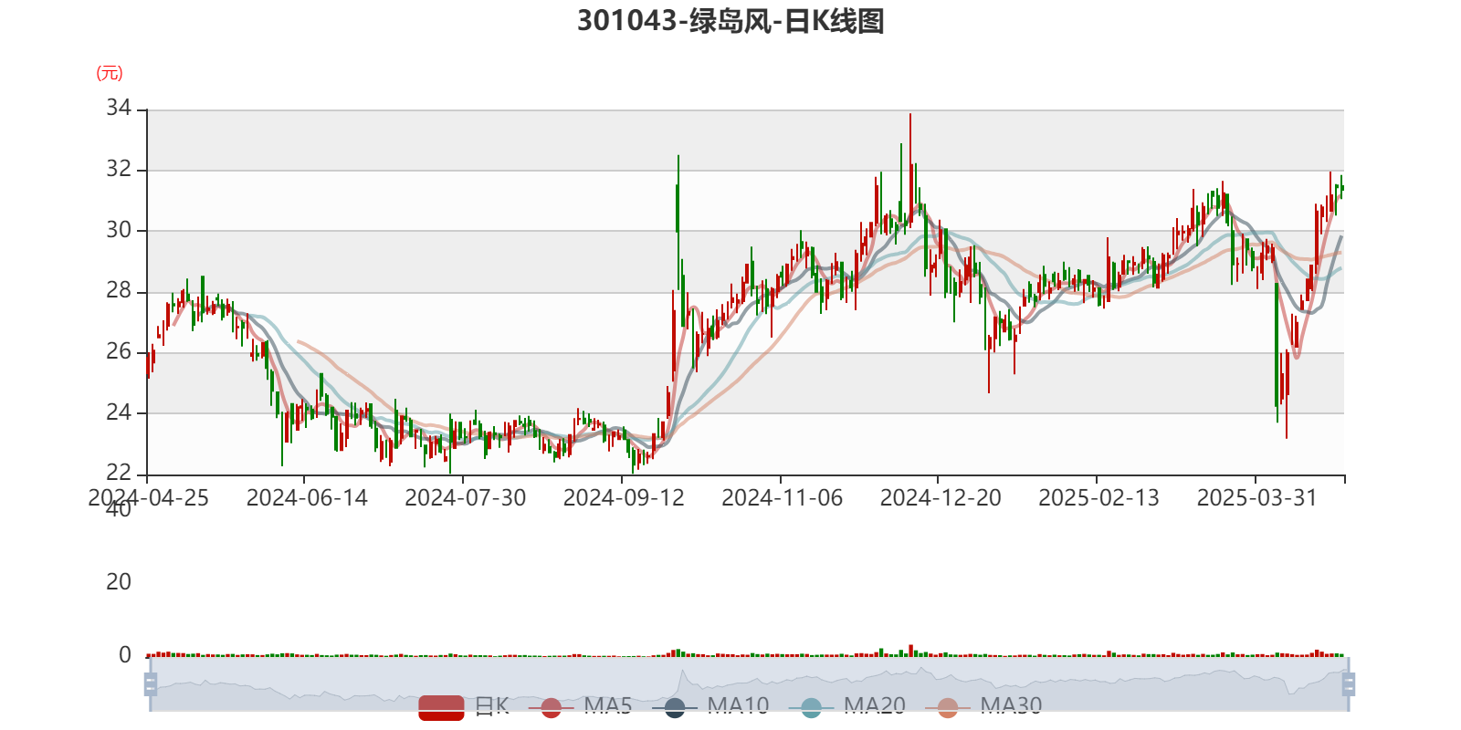
Task: Click the 2024-11-06 date axis label
Action: (x=782, y=498)
